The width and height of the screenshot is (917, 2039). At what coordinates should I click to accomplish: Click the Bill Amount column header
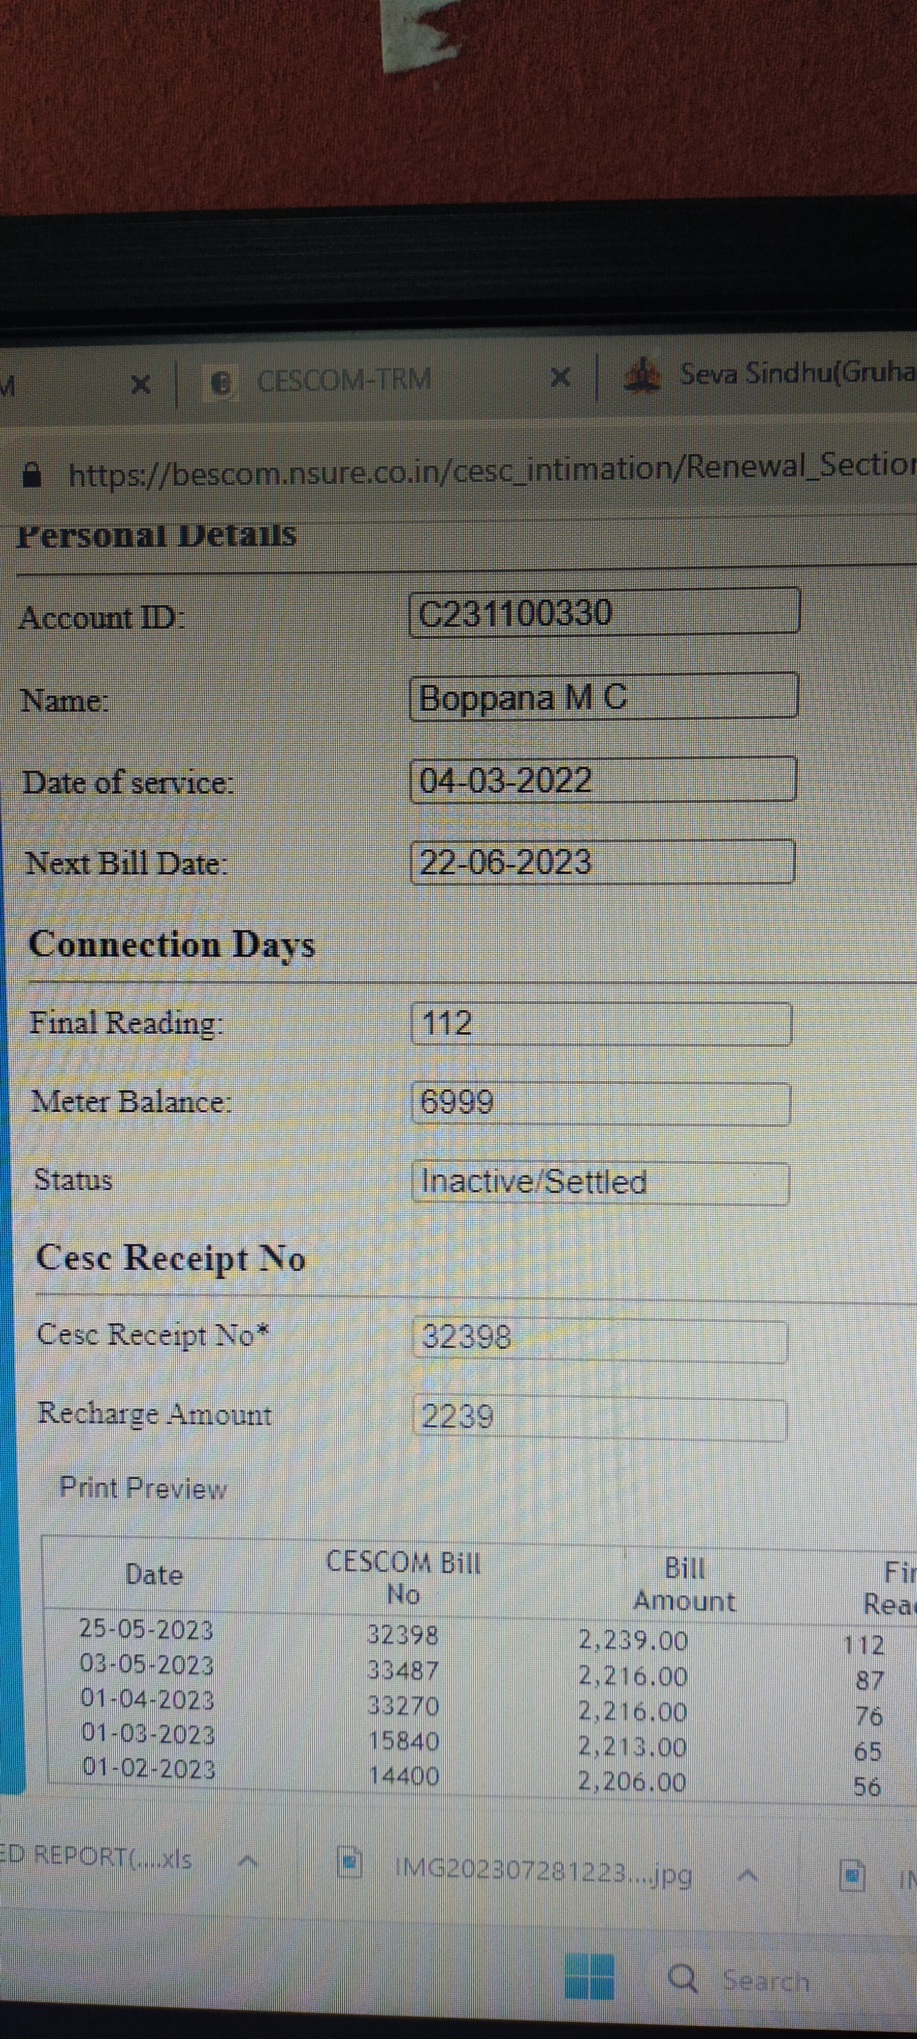coord(684,1584)
